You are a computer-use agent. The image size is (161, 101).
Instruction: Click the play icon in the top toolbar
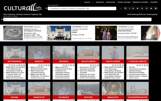[x=138, y=8]
